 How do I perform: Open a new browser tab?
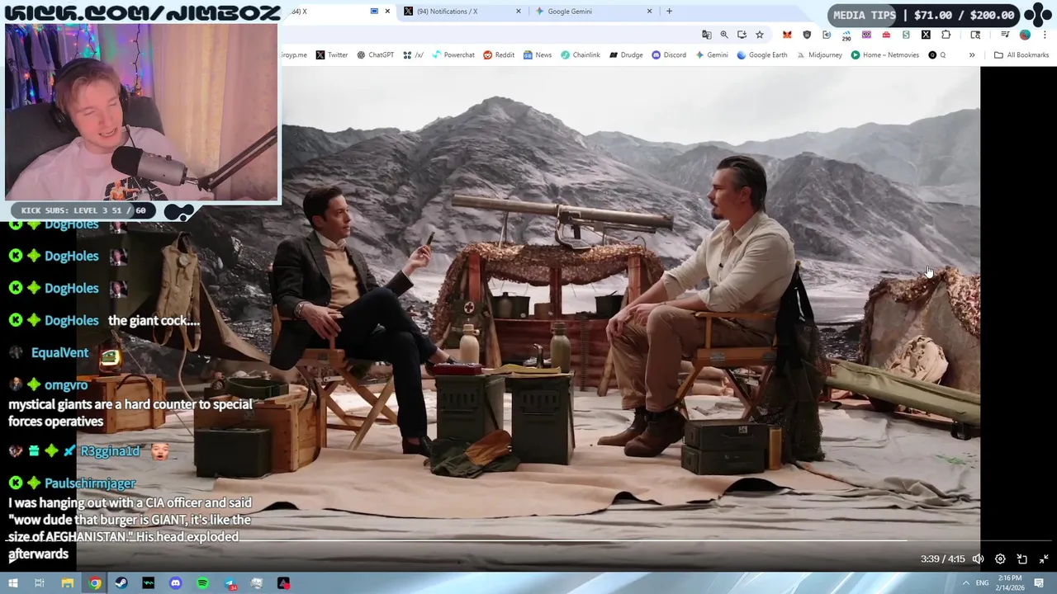tap(669, 12)
